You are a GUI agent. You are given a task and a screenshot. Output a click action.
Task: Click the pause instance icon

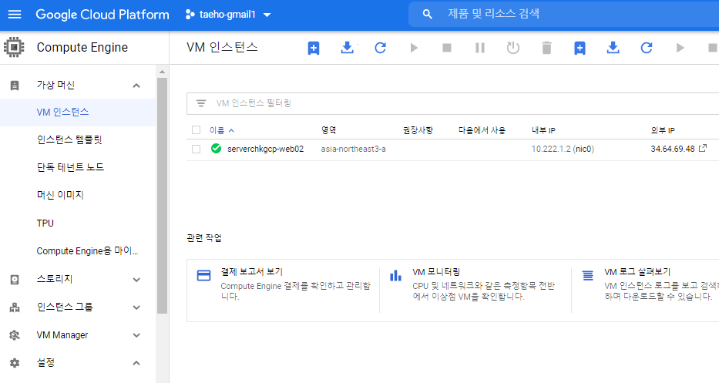(x=480, y=48)
